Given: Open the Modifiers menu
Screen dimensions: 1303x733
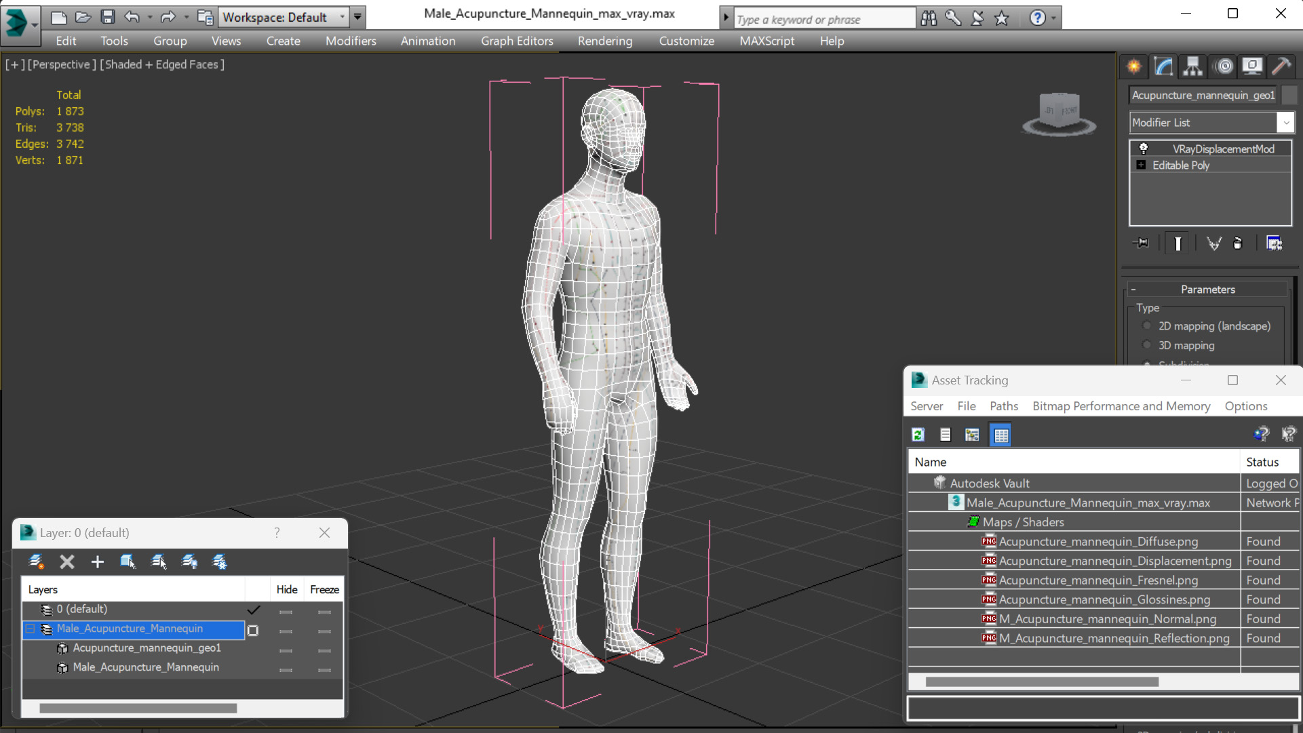Looking at the screenshot, I should (351, 41).
